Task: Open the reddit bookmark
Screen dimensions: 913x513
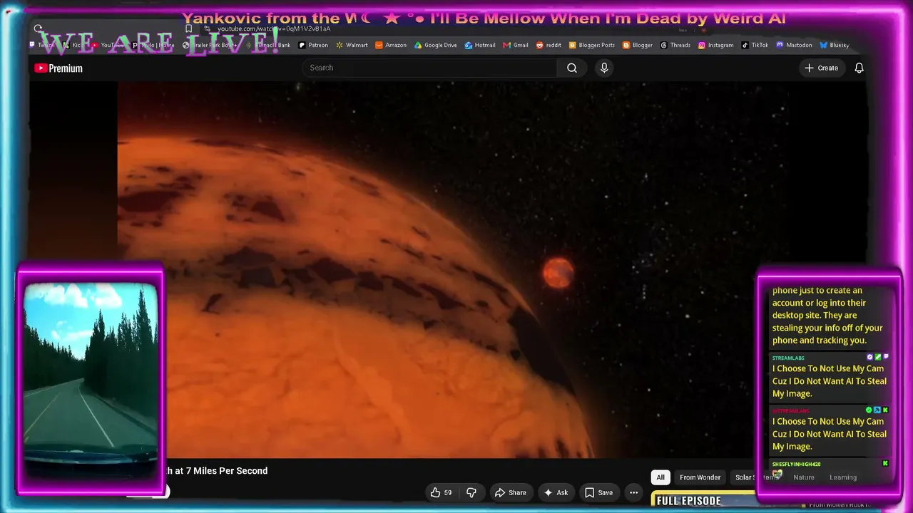Action: (549, 45)
